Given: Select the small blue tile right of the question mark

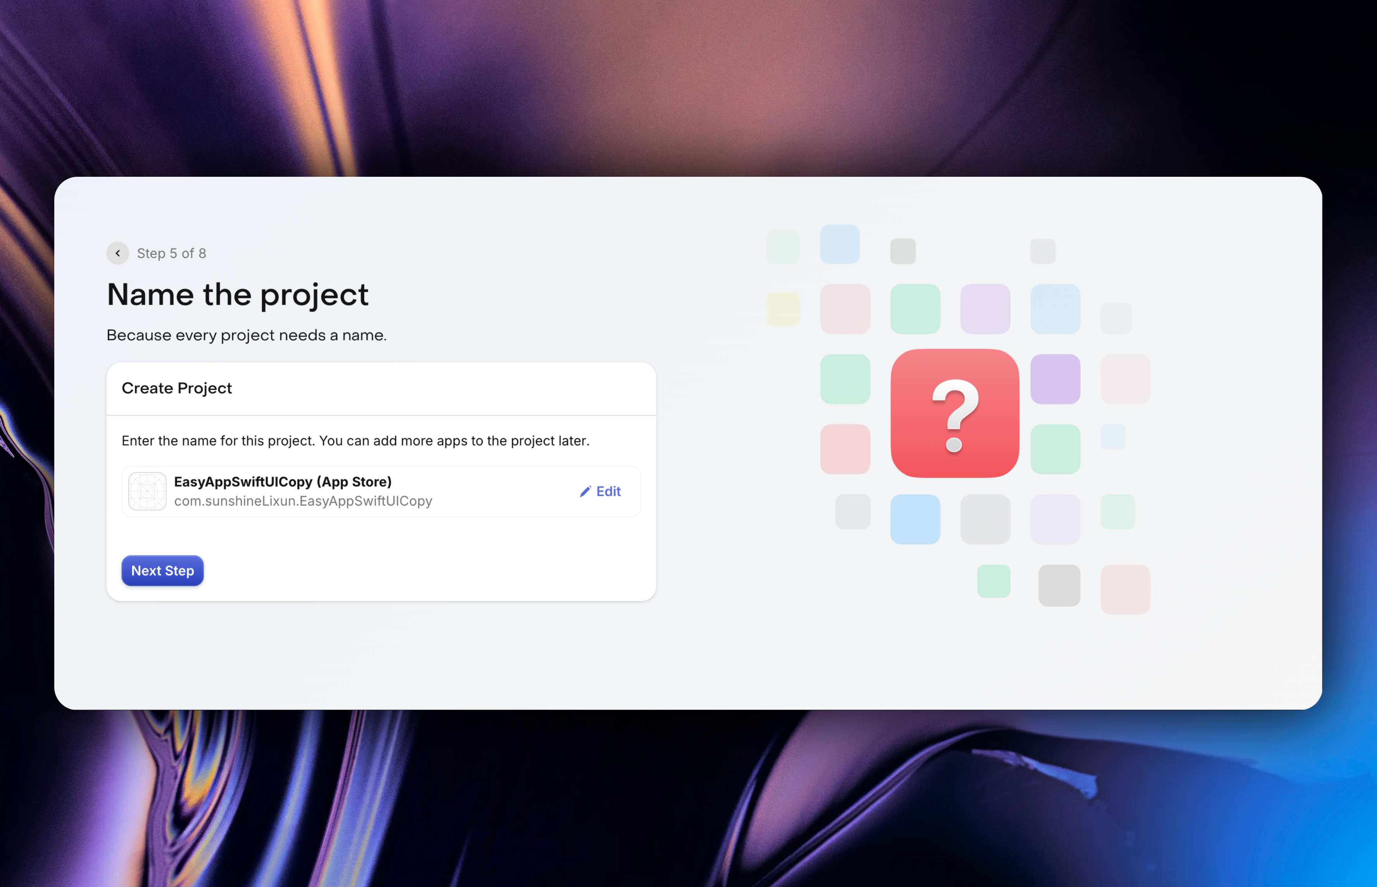Looking at the screenshot, I should coord(1114,438).
